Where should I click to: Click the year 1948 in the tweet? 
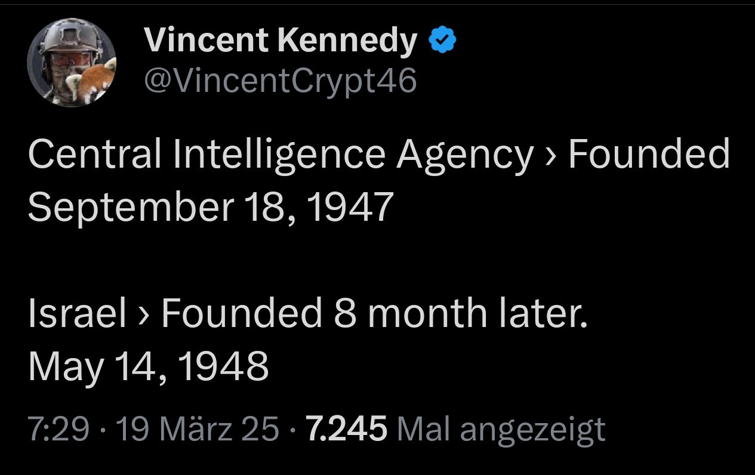[223, 366]
